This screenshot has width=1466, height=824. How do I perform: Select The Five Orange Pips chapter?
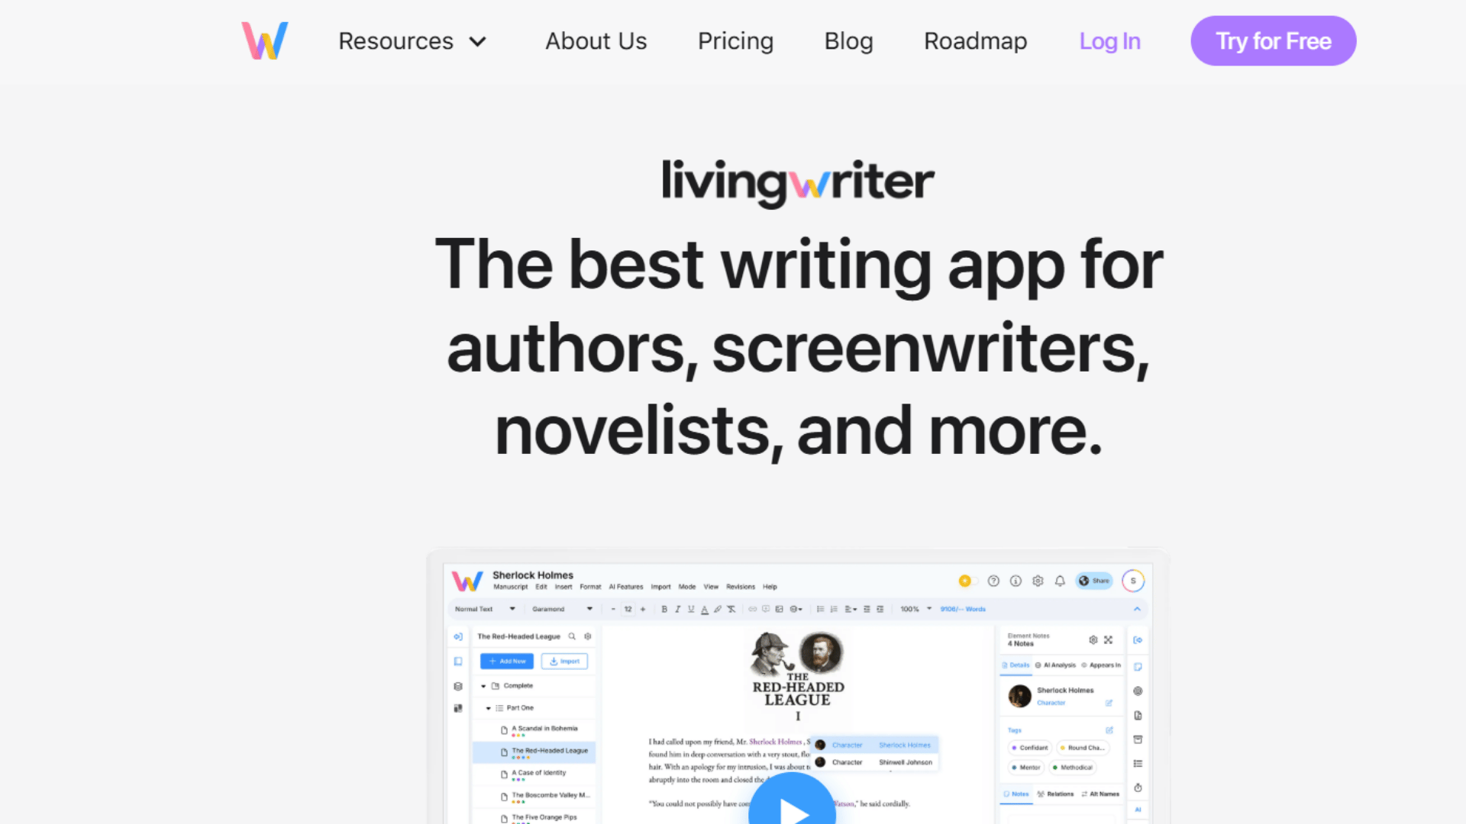(x=544, y=817)
